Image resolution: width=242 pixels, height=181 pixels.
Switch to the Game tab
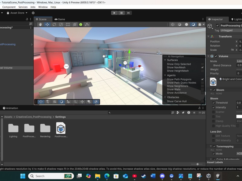pos(60,19)
